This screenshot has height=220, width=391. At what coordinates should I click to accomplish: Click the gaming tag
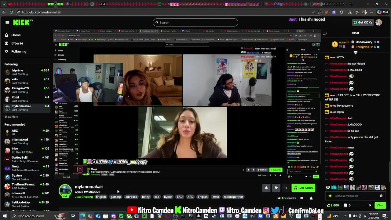coord(115,197)
